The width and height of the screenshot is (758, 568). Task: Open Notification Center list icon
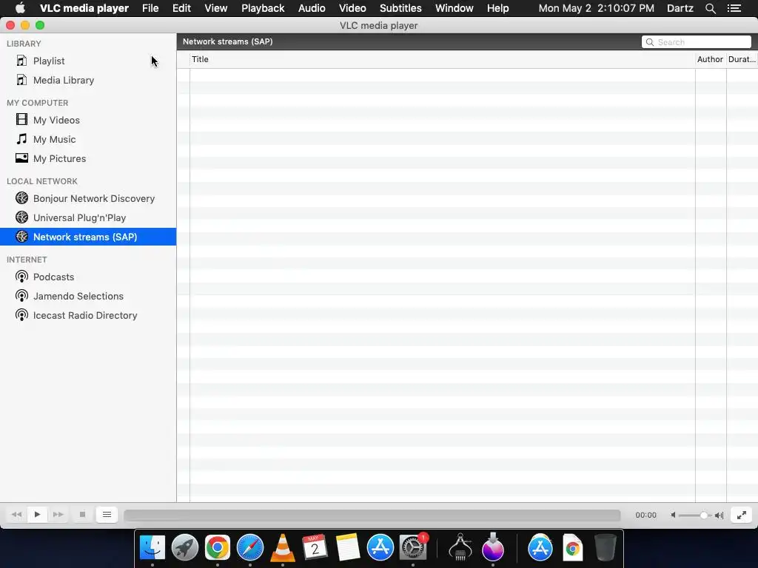tap(734, 8)
